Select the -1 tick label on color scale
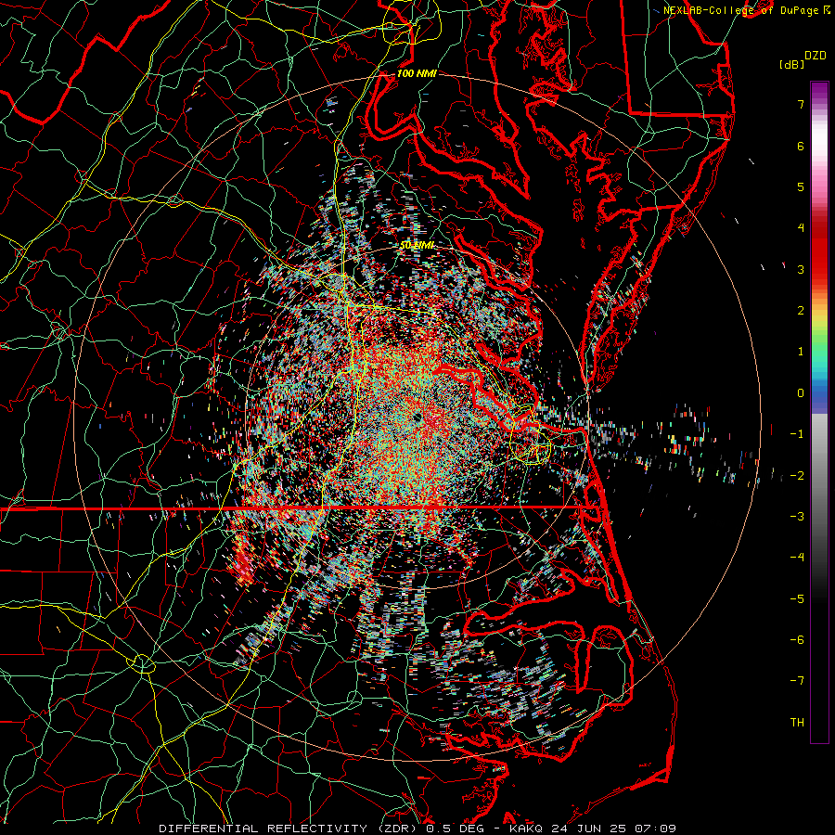The image size is (835, 835). point(797,434)
